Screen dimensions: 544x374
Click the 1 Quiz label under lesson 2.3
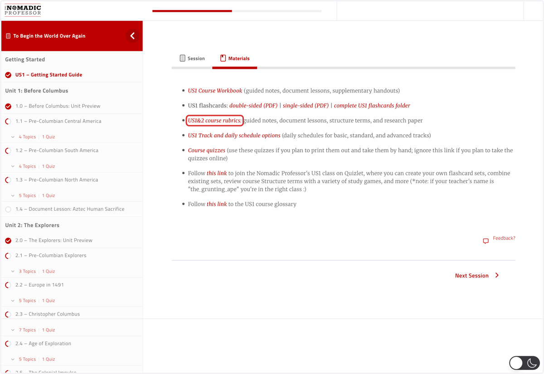[x=49, y=330]
